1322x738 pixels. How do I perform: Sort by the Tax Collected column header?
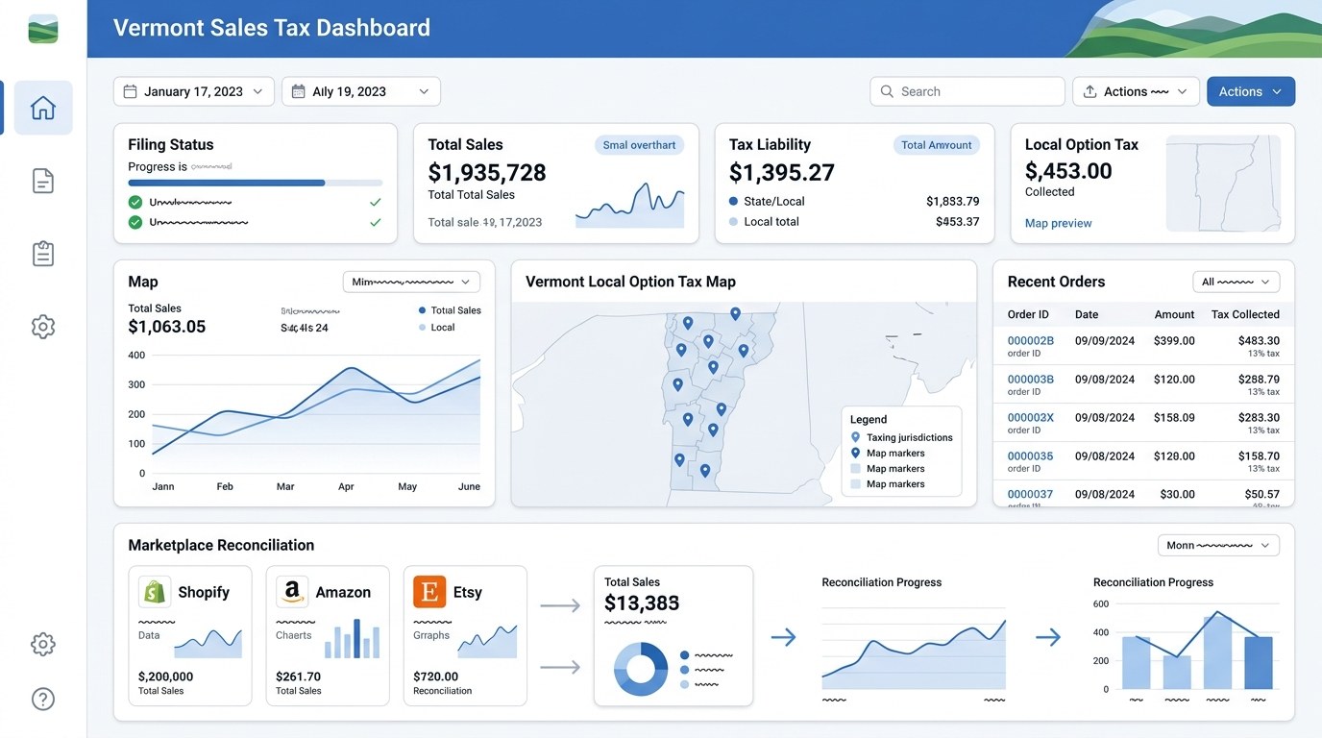click(1245, 314)
